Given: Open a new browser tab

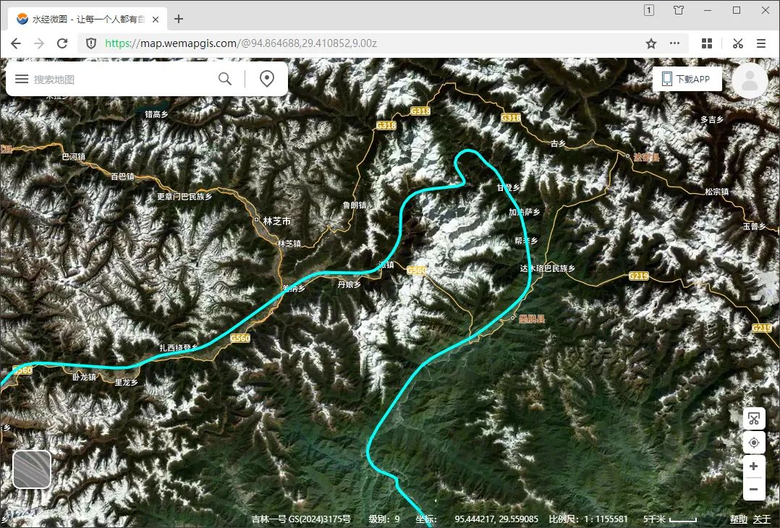Looking at the screenshot, I should click(x=179, y=19).
